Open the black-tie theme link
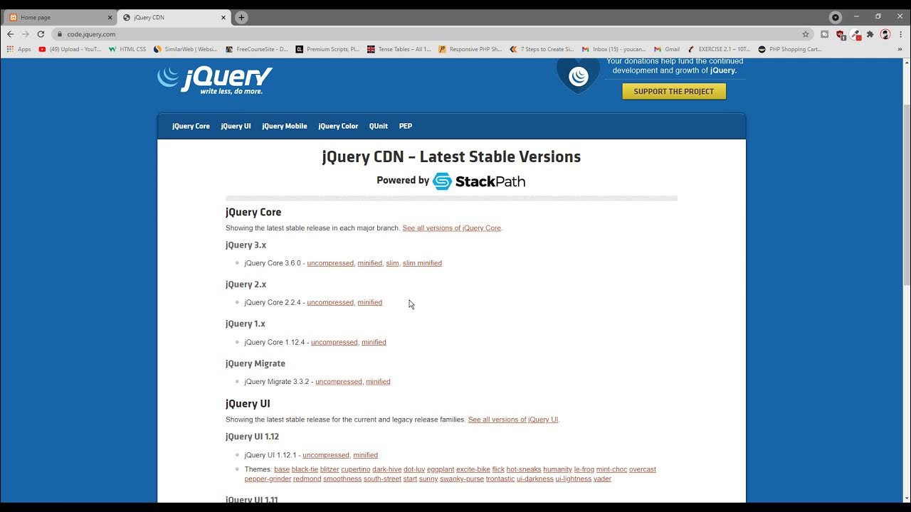Viewport: 911px width, 512px height. (305, 469)
